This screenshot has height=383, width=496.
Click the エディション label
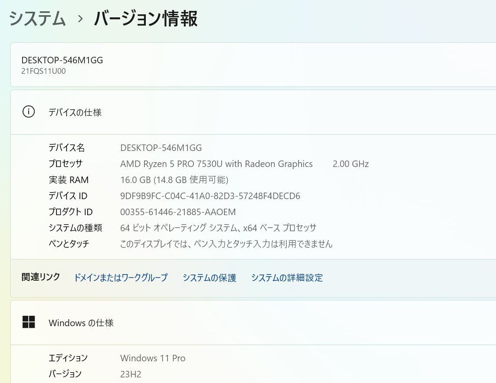click(68, 358)
